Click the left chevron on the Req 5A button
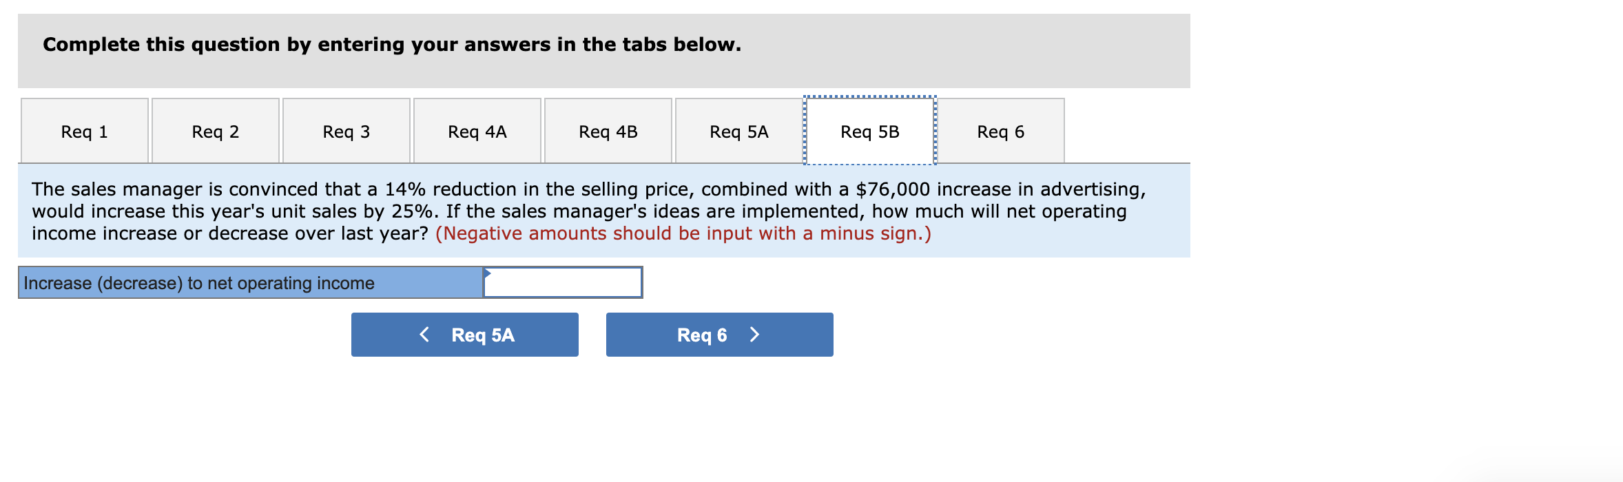Viewport: 1623px width, 482px height. pyautogui.click(x=424, y=335)
